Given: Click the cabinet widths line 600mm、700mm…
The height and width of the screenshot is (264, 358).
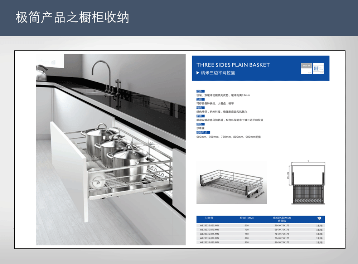Looking at the screenshot, I should [228, 137].
